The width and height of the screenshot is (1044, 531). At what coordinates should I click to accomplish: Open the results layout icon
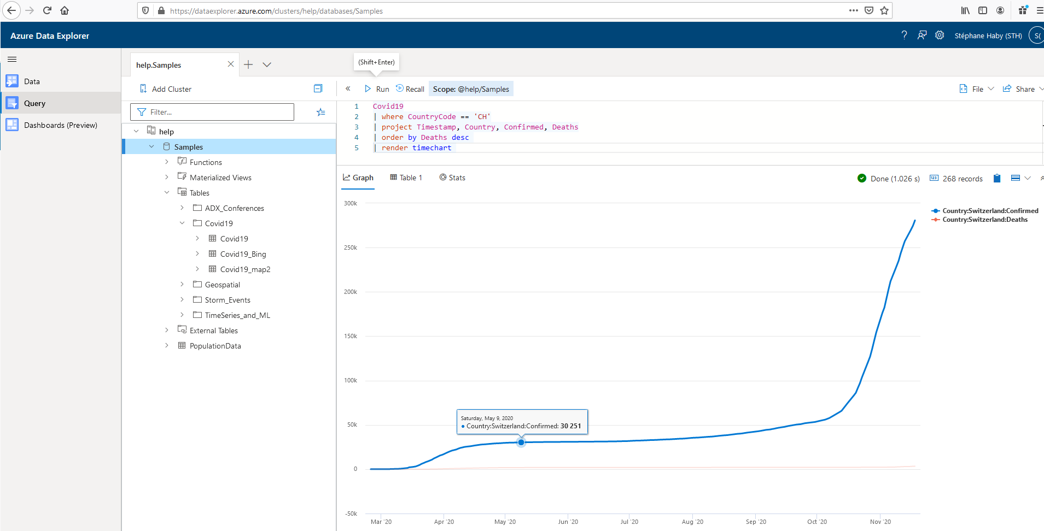(x=1016, y=178)
